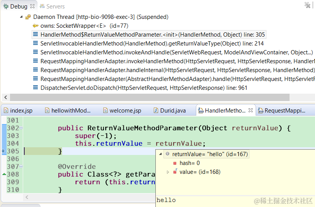Click stack frame icon for getReturnValueType

35,43
